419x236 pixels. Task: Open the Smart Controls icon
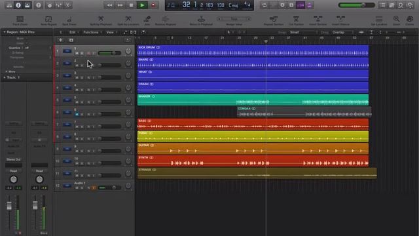(50, 5)
